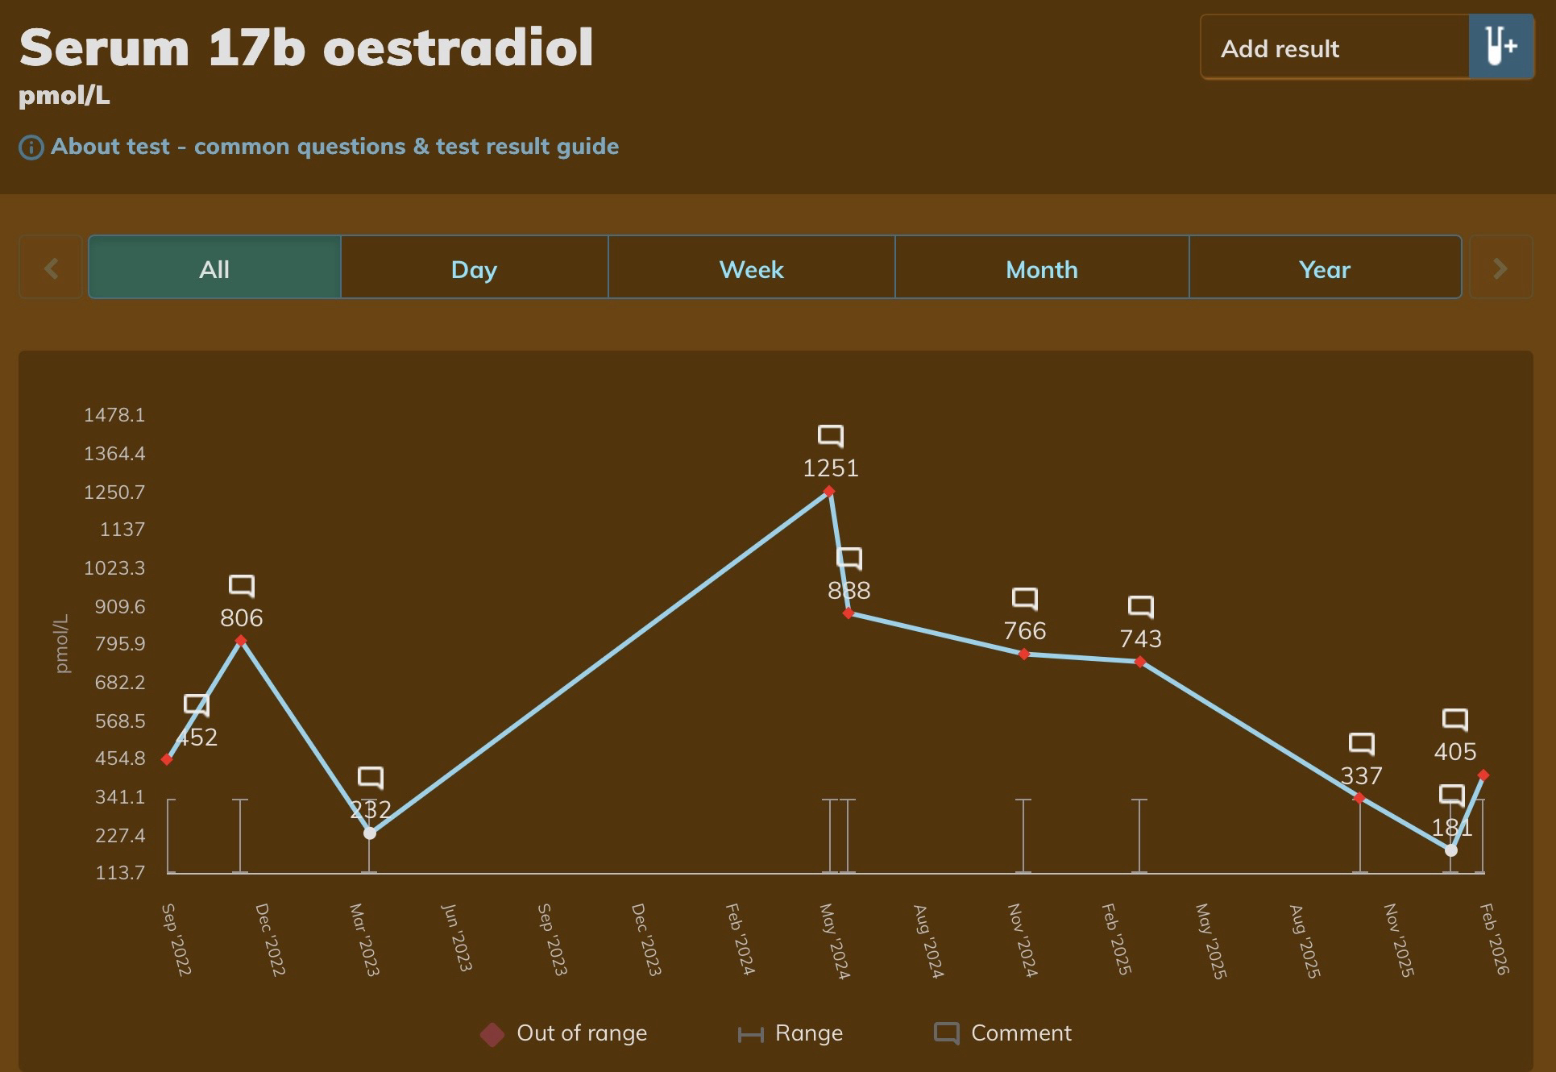The height and width of the screenshot is (1072, 1556).
Task: Click the 1251 data point on chart
Action: click(829, 492)
